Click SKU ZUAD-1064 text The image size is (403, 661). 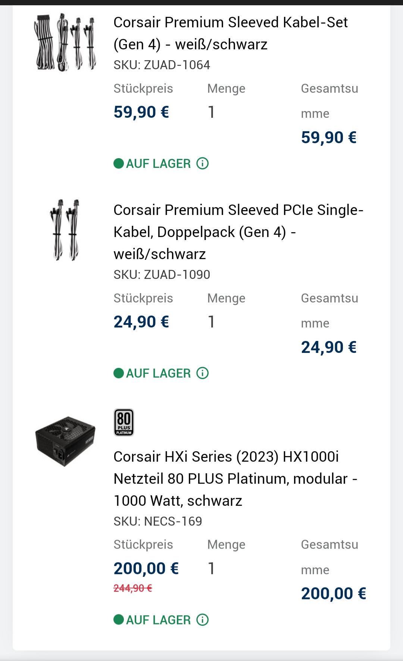[x=162, y=65]
